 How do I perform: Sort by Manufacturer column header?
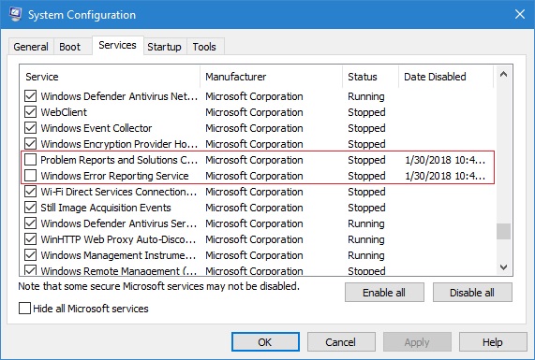(272, 77)
